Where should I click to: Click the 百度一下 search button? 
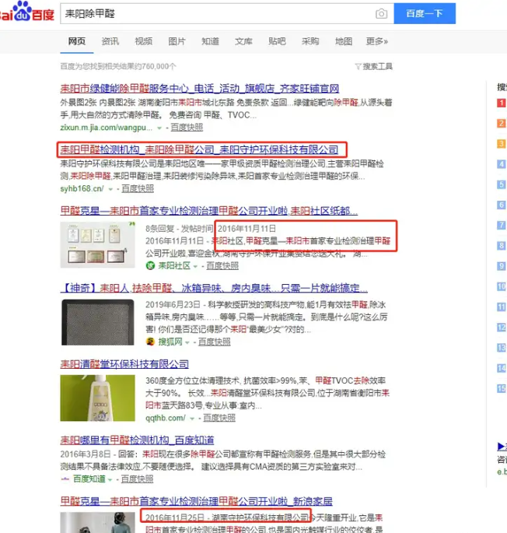coord(425,13)
